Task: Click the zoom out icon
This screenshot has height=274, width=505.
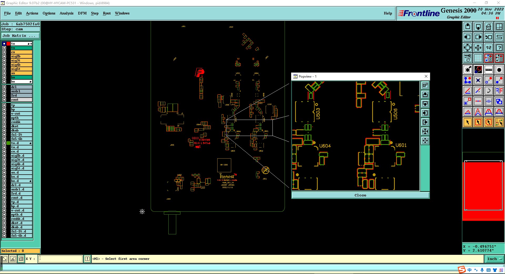Action: [x=478, y=48]
